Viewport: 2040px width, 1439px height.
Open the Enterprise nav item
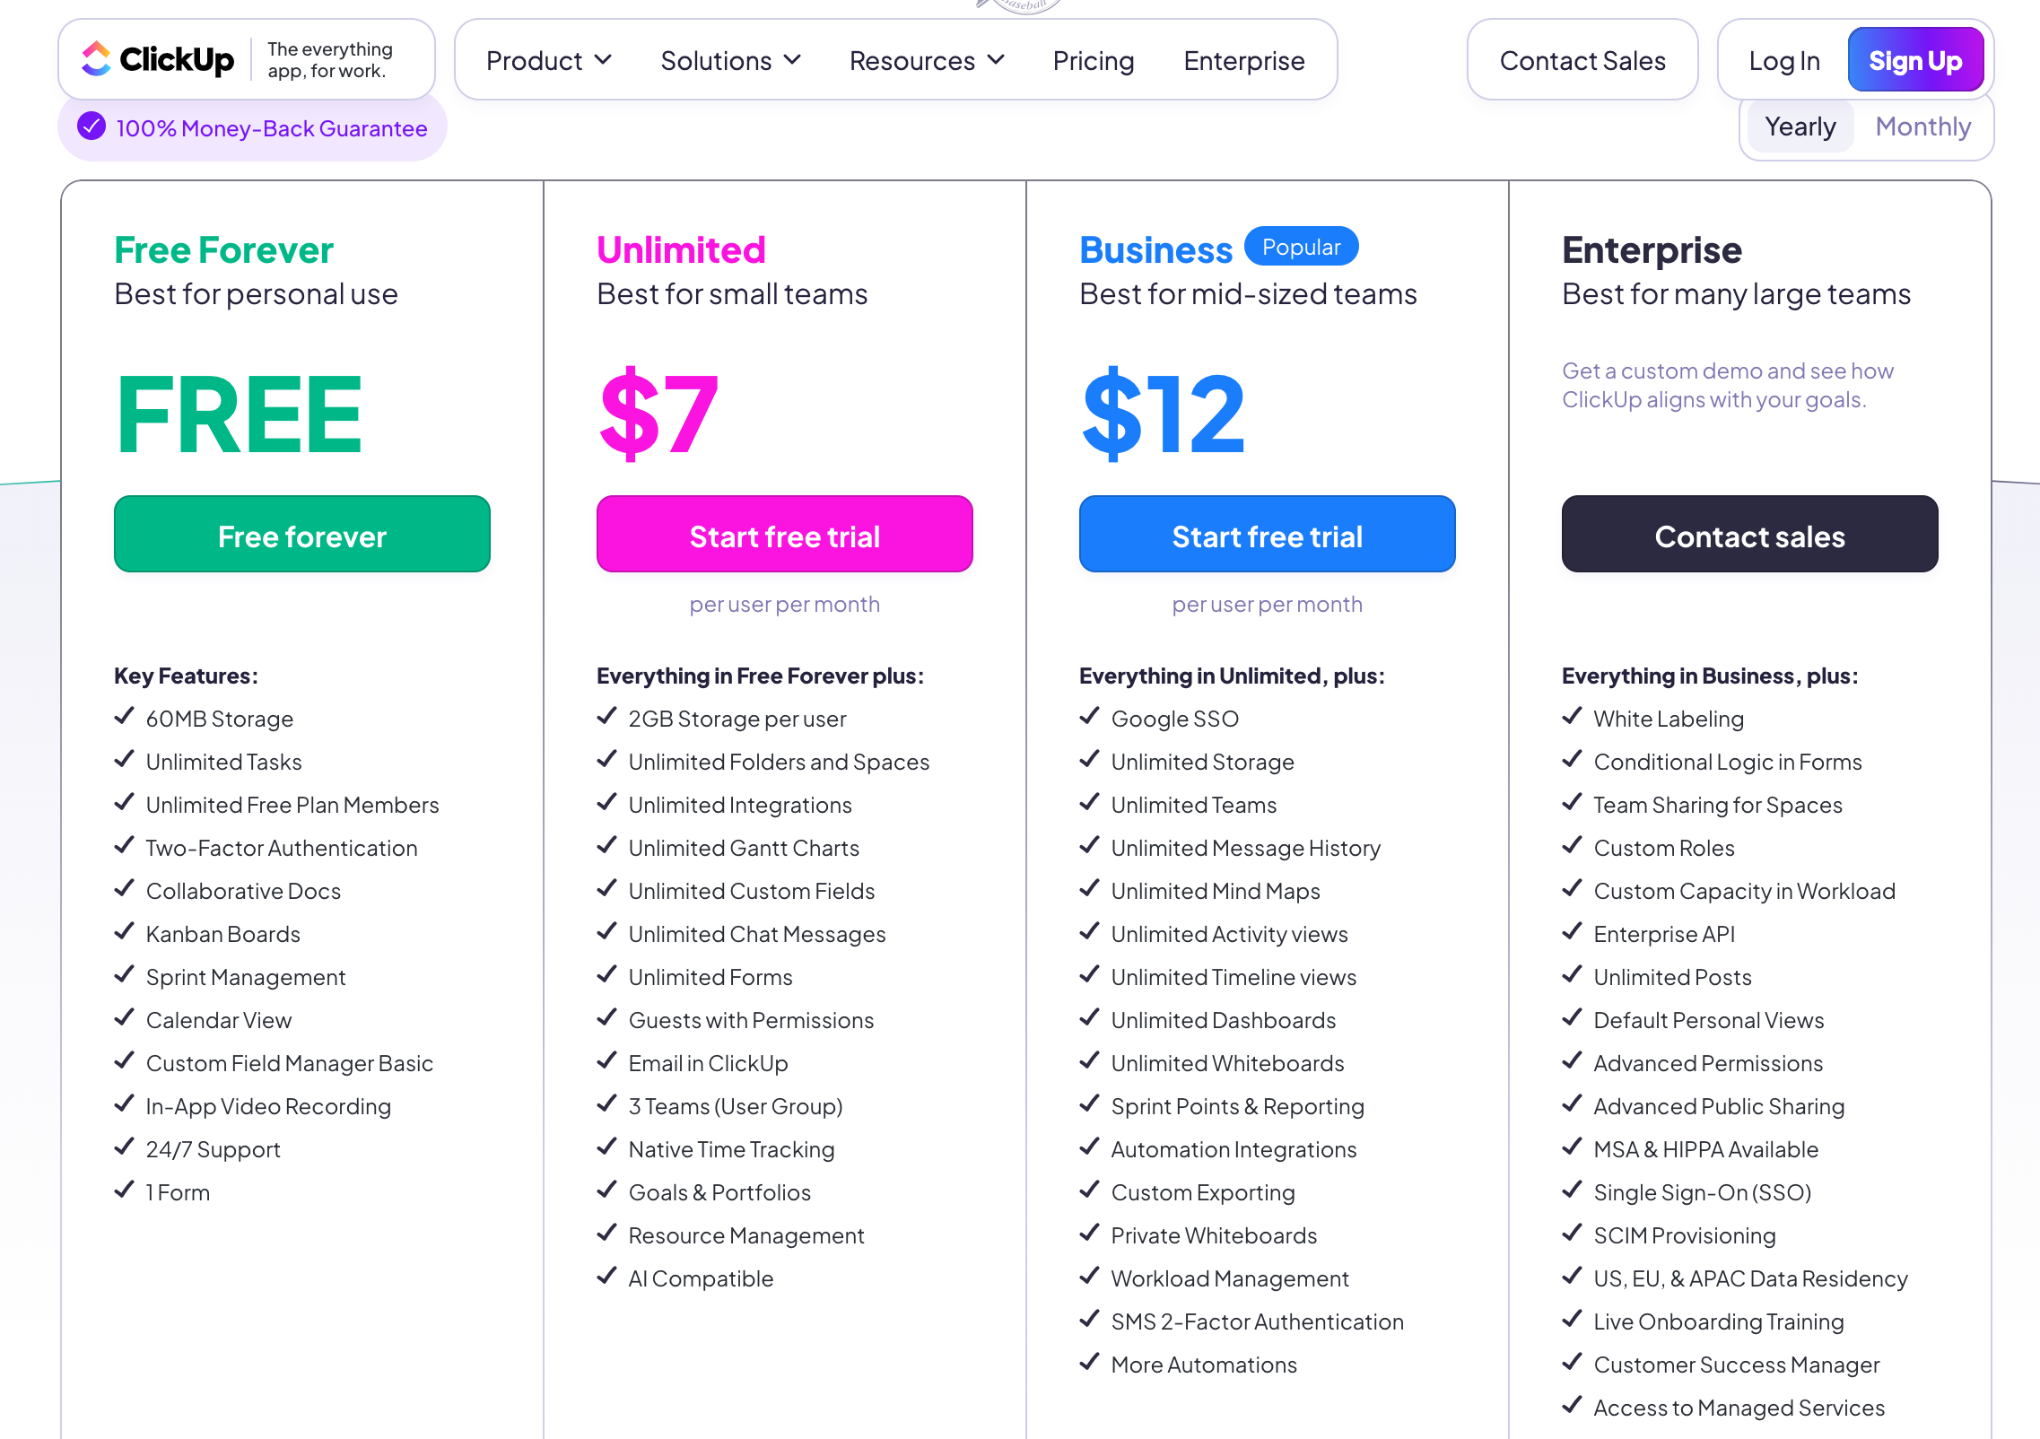[x=1243, y=61]
